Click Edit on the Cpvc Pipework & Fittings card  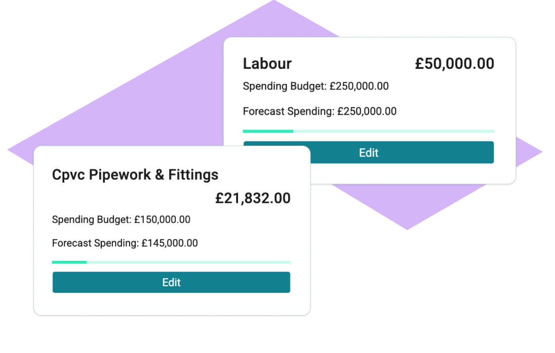pyautogui.click(x=171, y=282)
